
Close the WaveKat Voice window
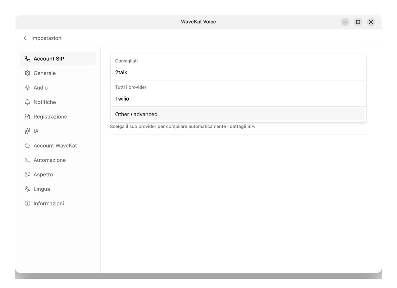(371, 22)
